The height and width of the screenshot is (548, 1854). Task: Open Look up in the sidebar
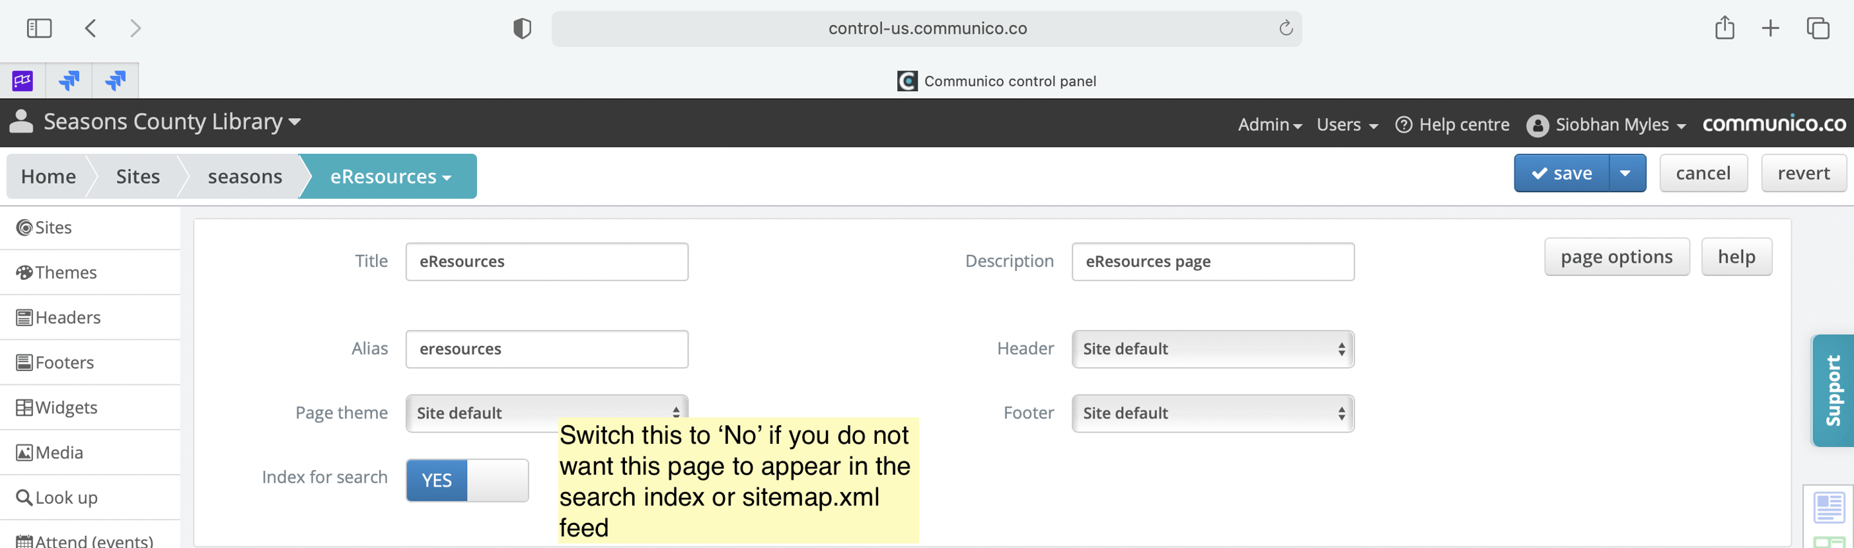90,498
